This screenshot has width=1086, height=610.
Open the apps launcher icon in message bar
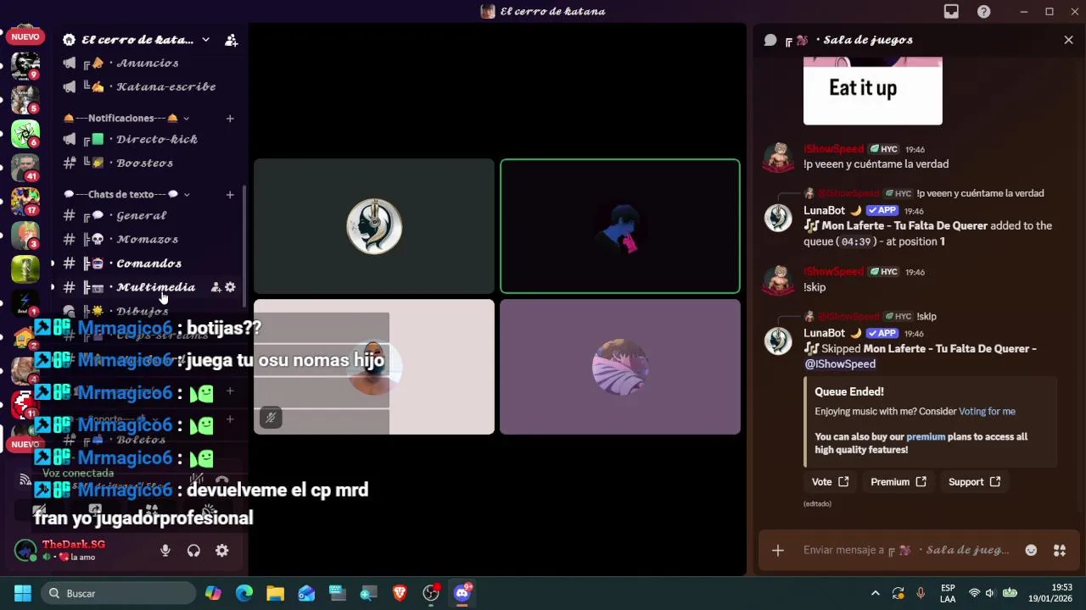1060,551
